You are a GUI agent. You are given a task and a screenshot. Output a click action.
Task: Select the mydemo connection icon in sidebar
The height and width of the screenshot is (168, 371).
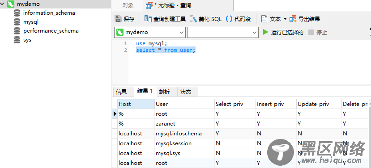pos(11,4)
